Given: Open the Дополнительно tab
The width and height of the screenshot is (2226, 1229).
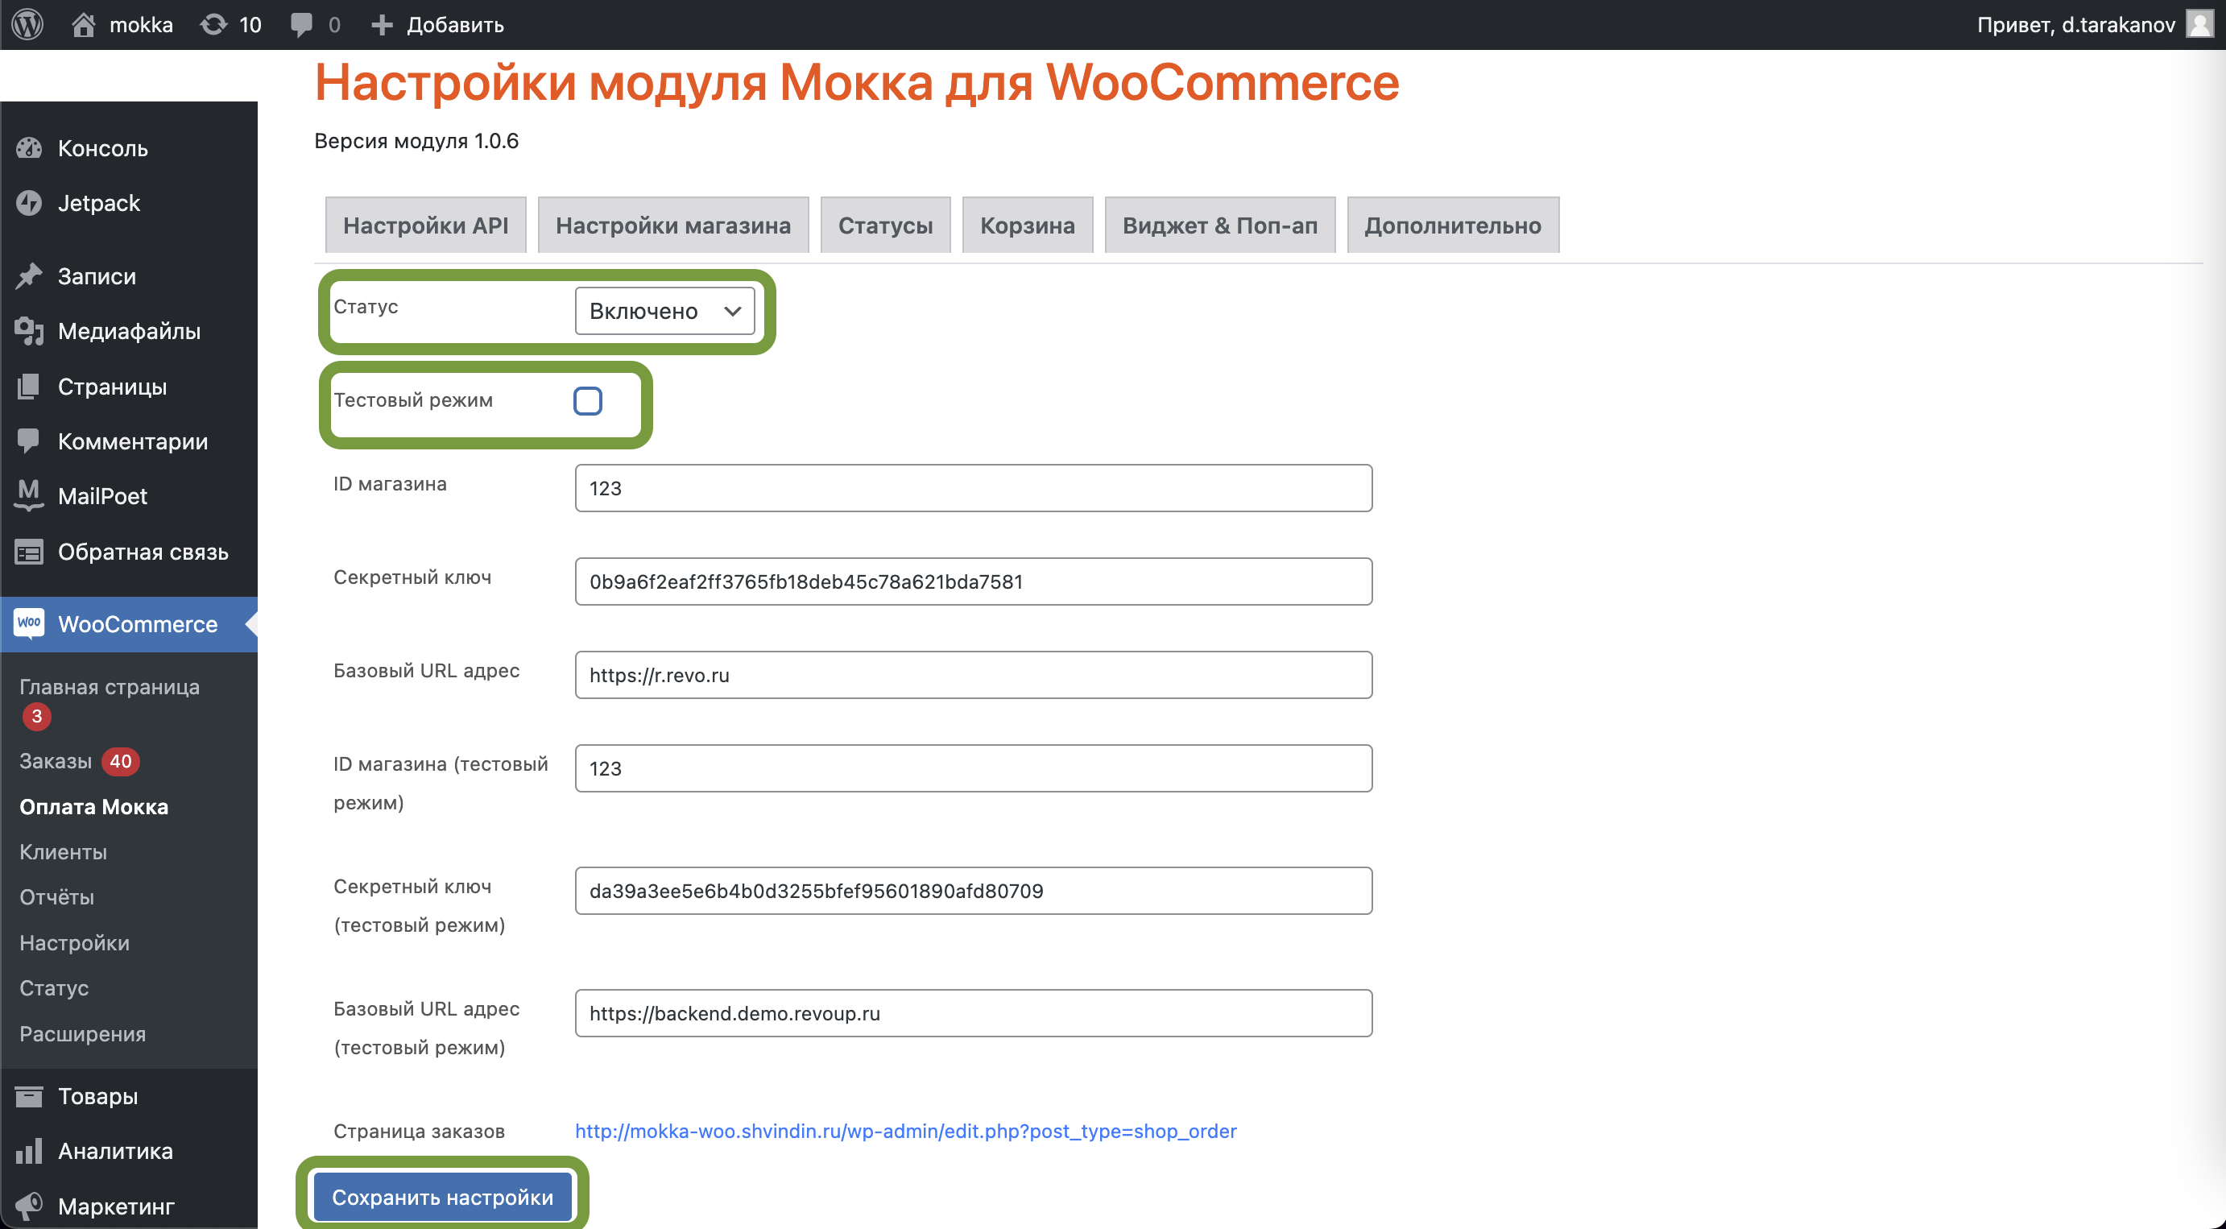Looking at the screenshot, I should (1453, 226).
